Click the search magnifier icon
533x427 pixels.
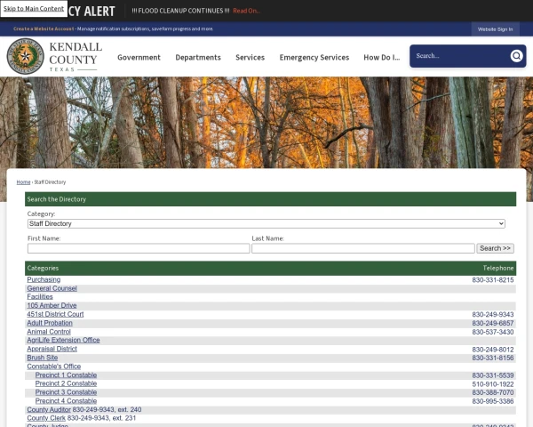[x=516, y=56]
